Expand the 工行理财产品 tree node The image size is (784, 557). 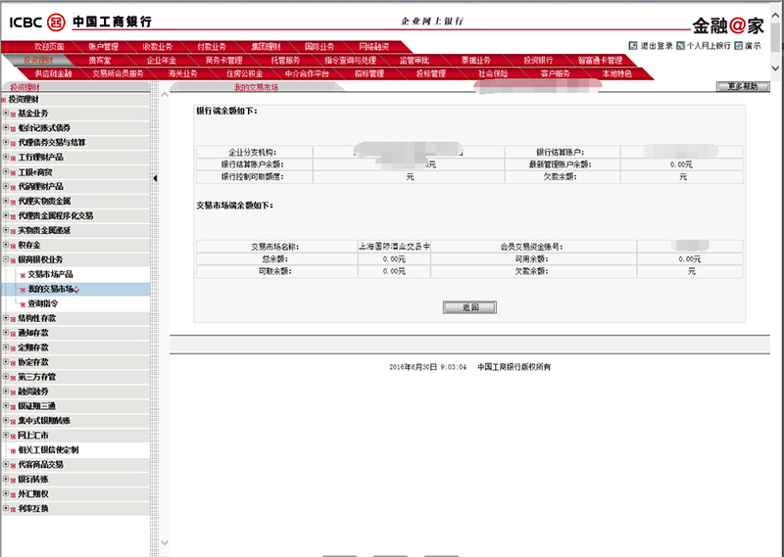click(x=5, y=157)
